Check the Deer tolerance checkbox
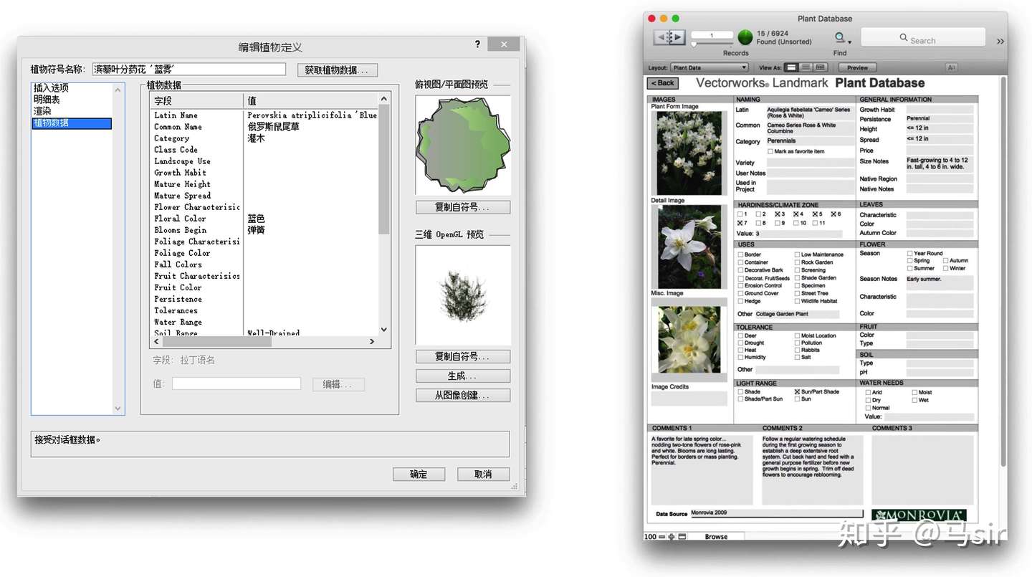This screenshot has width=1032, height=577. (x=741, y=335)
